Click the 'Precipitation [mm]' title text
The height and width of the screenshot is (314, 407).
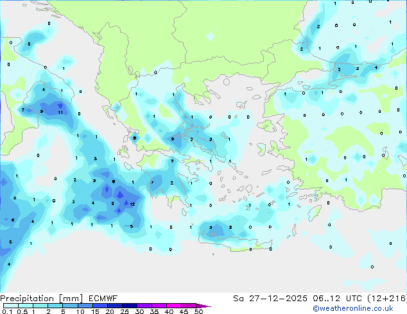coord(41,299)
